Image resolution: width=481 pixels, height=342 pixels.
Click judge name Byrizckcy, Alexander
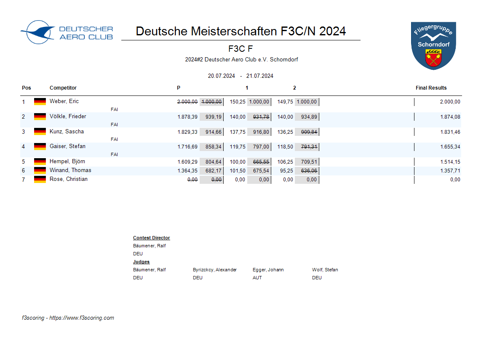(214, 270)
